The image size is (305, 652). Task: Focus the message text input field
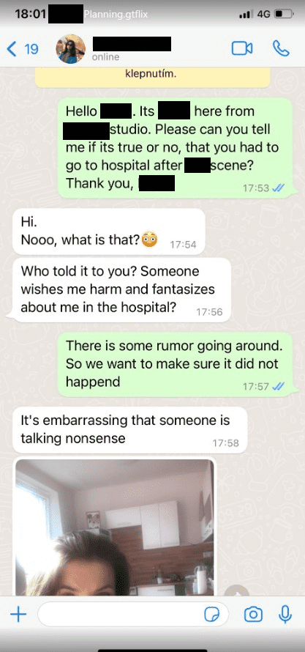[x=133, y=615]
